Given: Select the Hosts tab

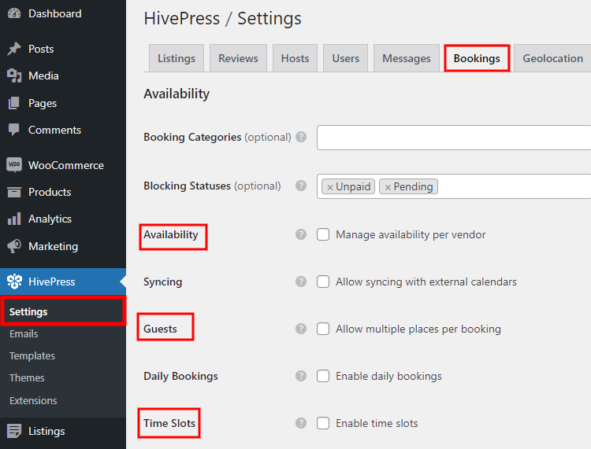Looking at the screenshot, I should (295, 58).
